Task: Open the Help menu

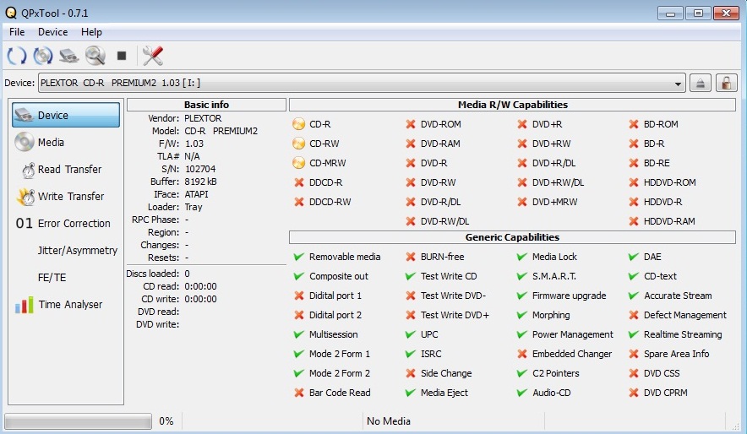Action: point(91,32)
